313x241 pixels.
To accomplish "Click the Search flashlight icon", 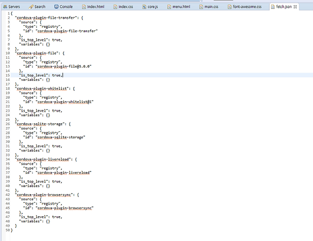I will coord(31,7).
